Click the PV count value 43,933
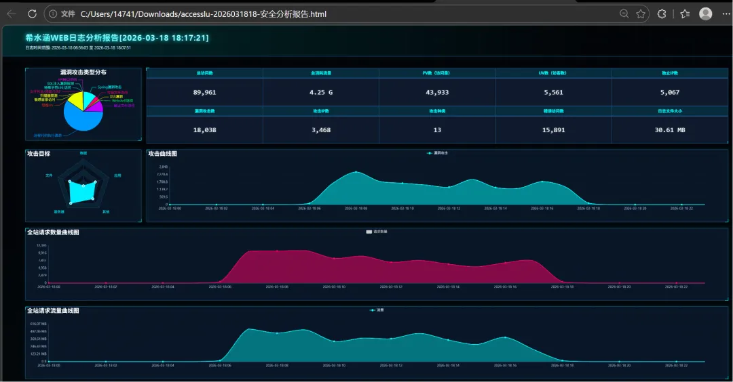733x382 pixels. (x=437, y=92)
